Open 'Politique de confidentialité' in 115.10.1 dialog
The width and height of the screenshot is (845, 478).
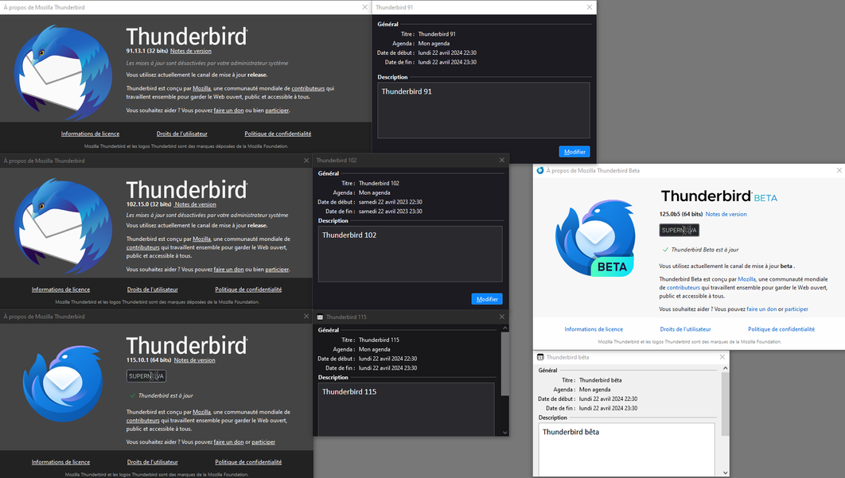coord(248,462)
